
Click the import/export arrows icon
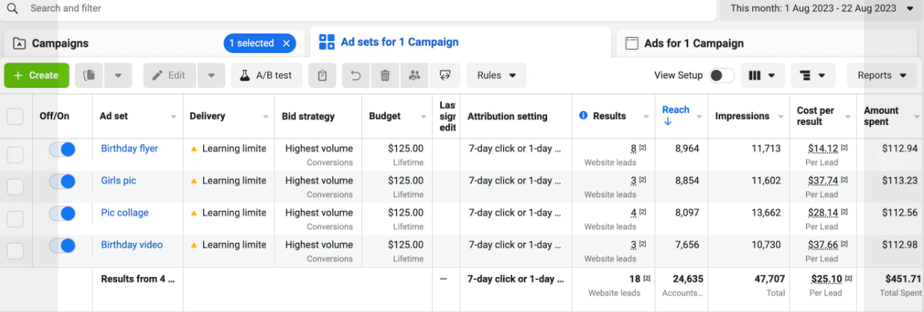pos(446,75)
